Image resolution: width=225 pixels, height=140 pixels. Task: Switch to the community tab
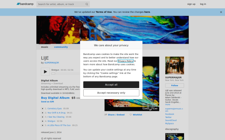coord(61,47)
